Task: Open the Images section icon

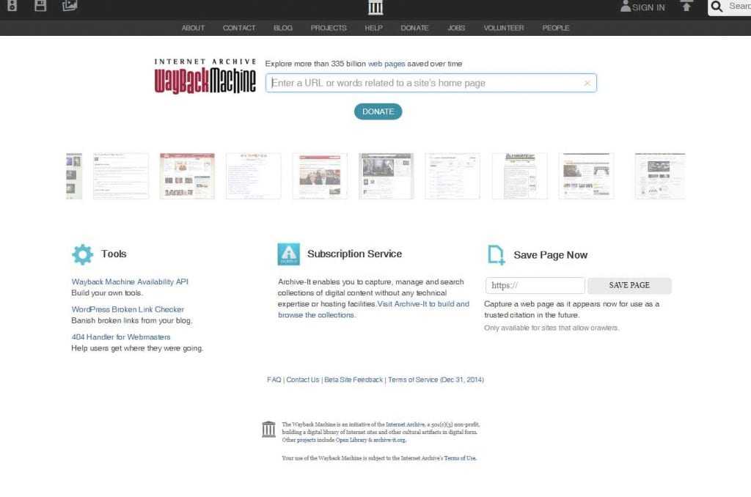Action: pos(70,5)
